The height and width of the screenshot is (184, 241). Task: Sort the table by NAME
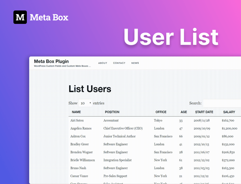pos(76,112)
